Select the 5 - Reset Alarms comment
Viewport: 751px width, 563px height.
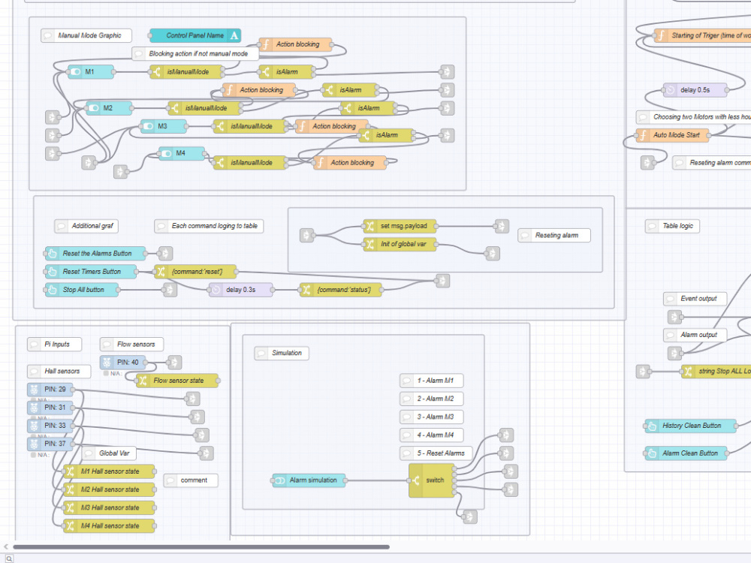[436, 453]
